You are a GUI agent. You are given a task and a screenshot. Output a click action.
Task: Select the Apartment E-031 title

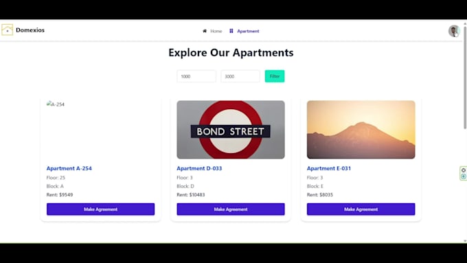329,168
